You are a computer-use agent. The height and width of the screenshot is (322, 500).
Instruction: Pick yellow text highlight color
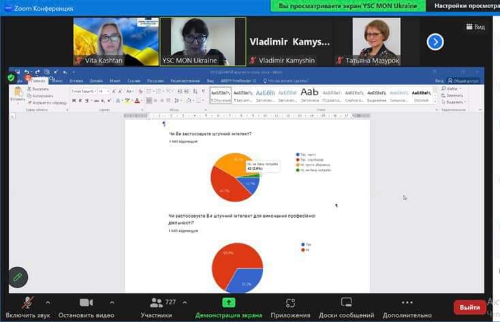point(127,101)
